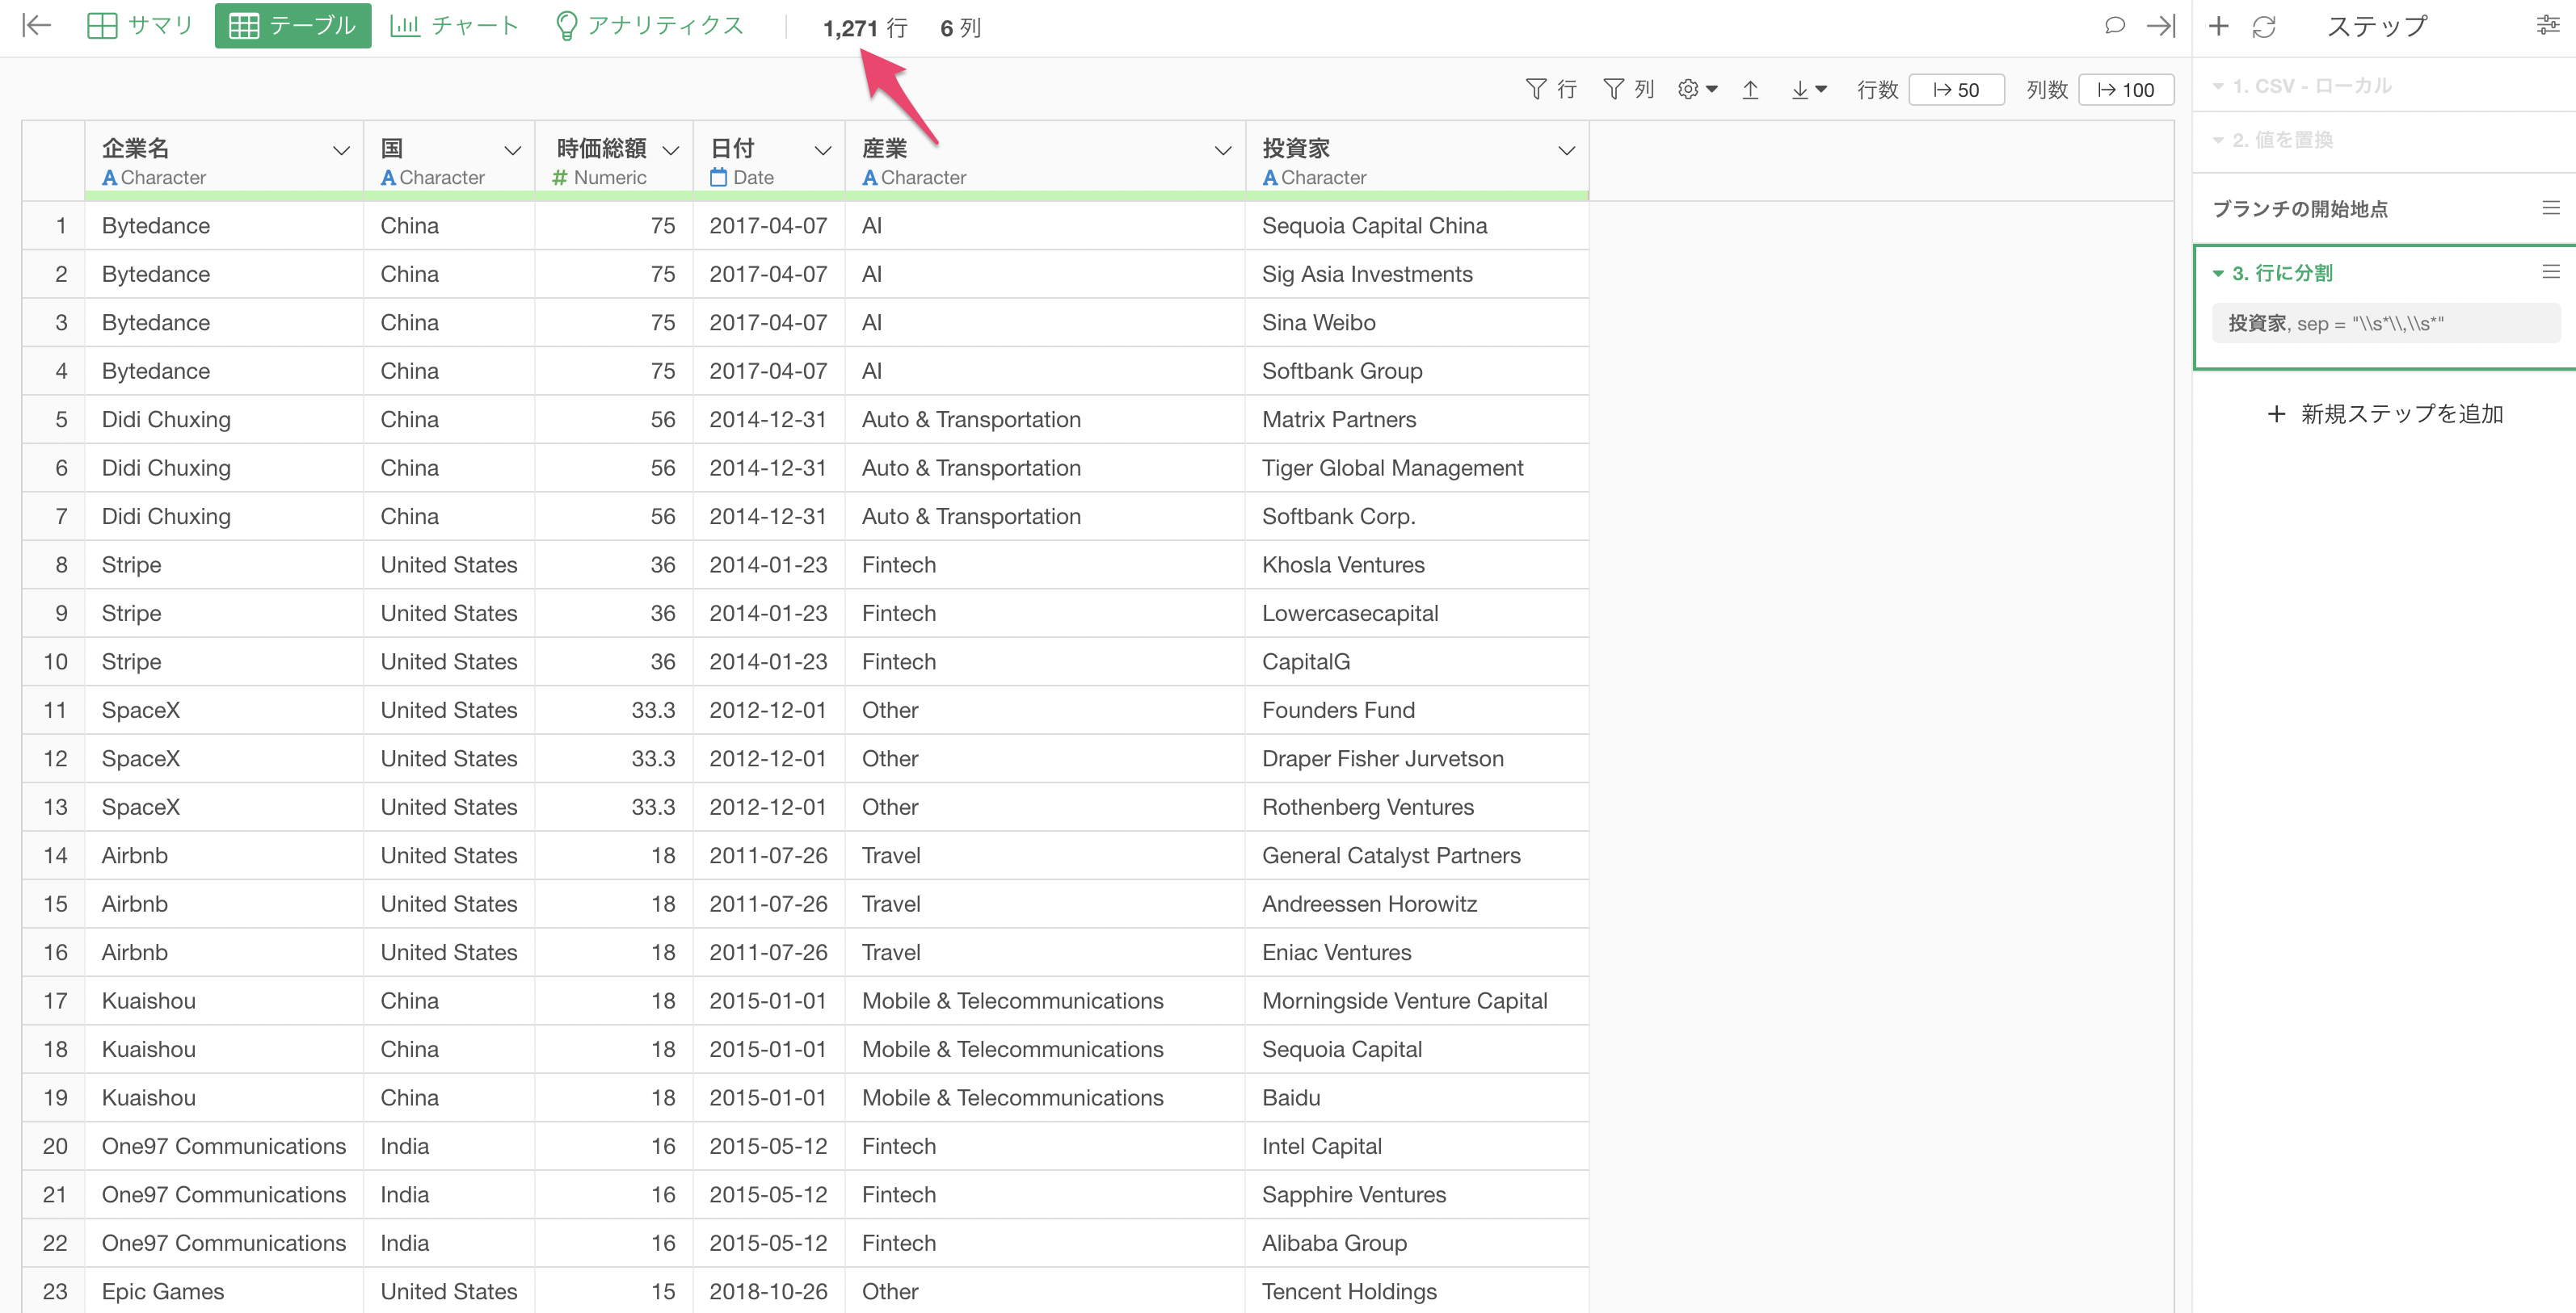Viewport: 2576px width, 1313px height.
Task: Click the 1,271 行 row count
Action: pyautogui.click(x=865, y=28)
